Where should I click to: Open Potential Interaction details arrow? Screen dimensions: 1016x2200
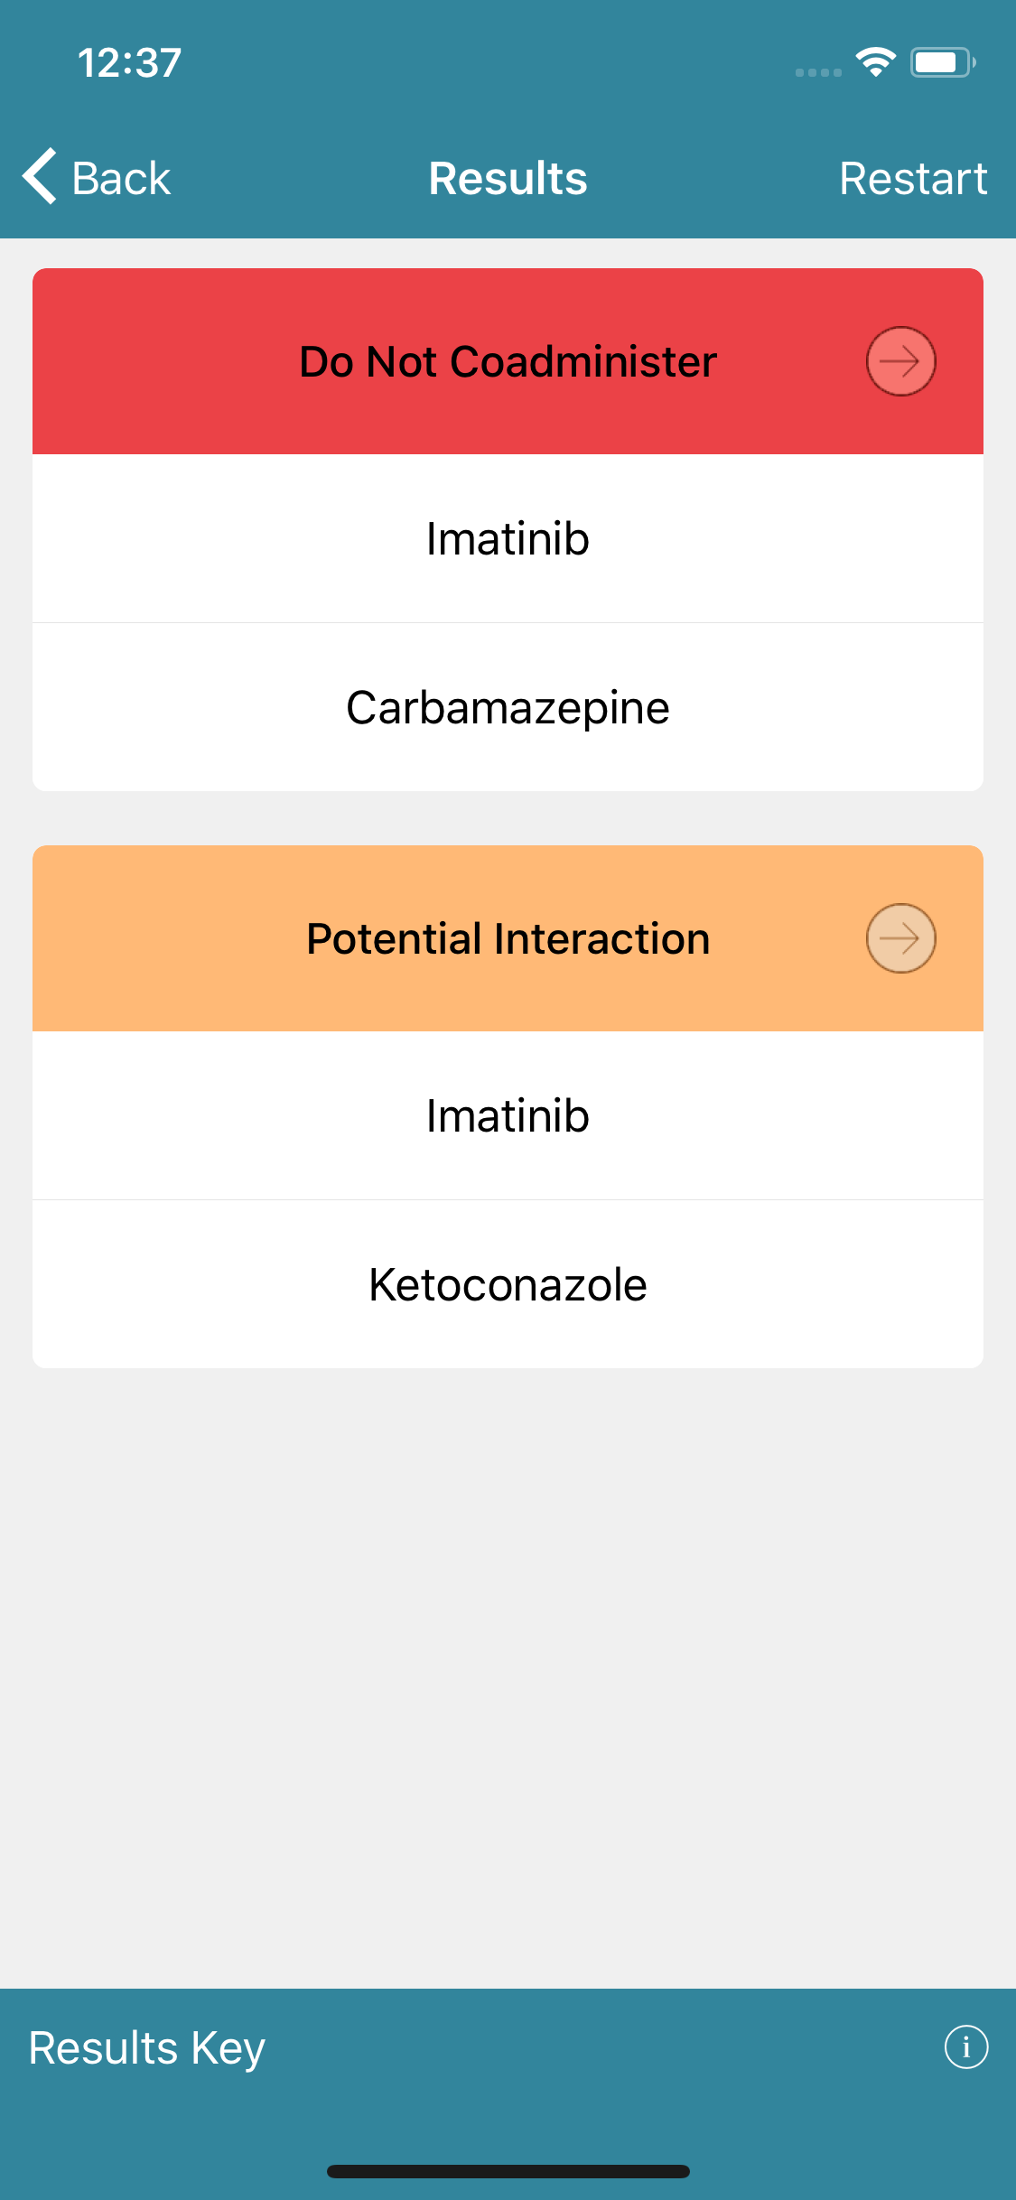click(900, 938)
